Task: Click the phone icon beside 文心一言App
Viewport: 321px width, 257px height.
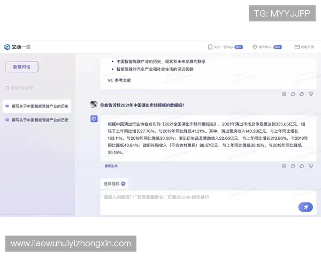Action: coord(210,47)
